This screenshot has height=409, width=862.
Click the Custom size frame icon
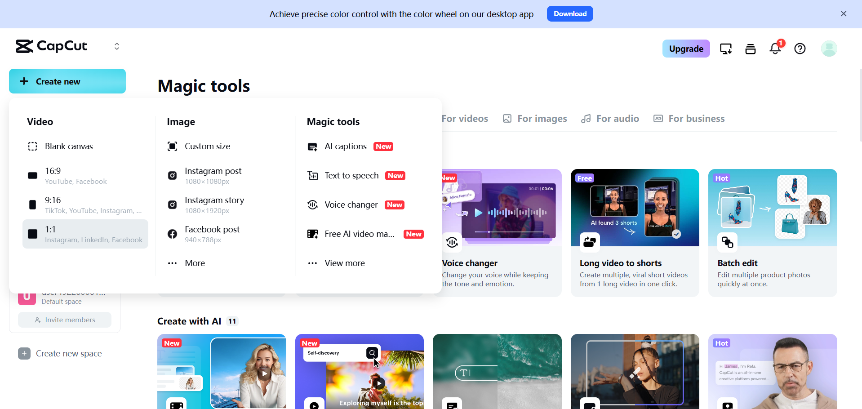172,147
